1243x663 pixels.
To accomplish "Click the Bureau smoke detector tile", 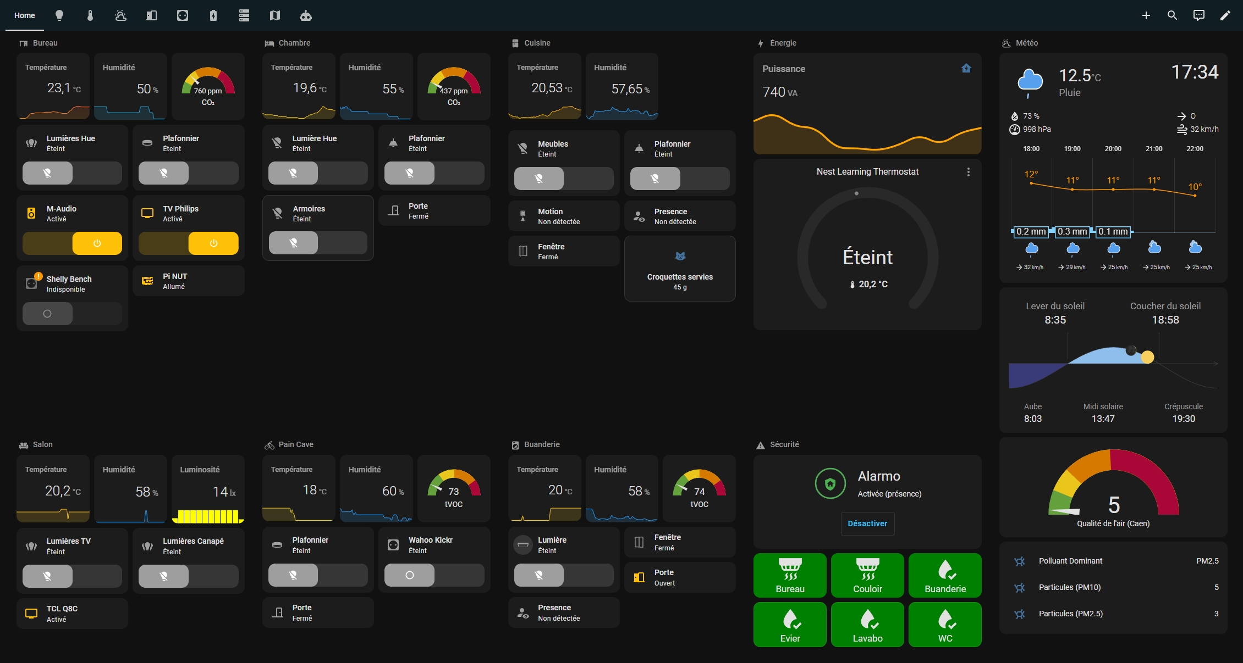I will (790, 576).
